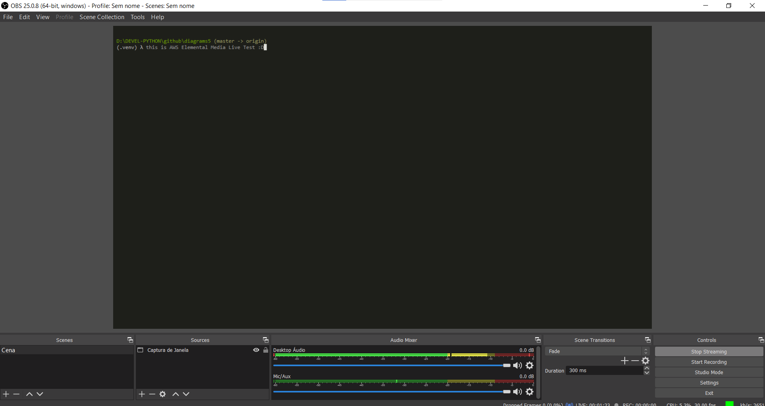
Task: Click the Mic/Aux level meter
Action: point(404,382)
